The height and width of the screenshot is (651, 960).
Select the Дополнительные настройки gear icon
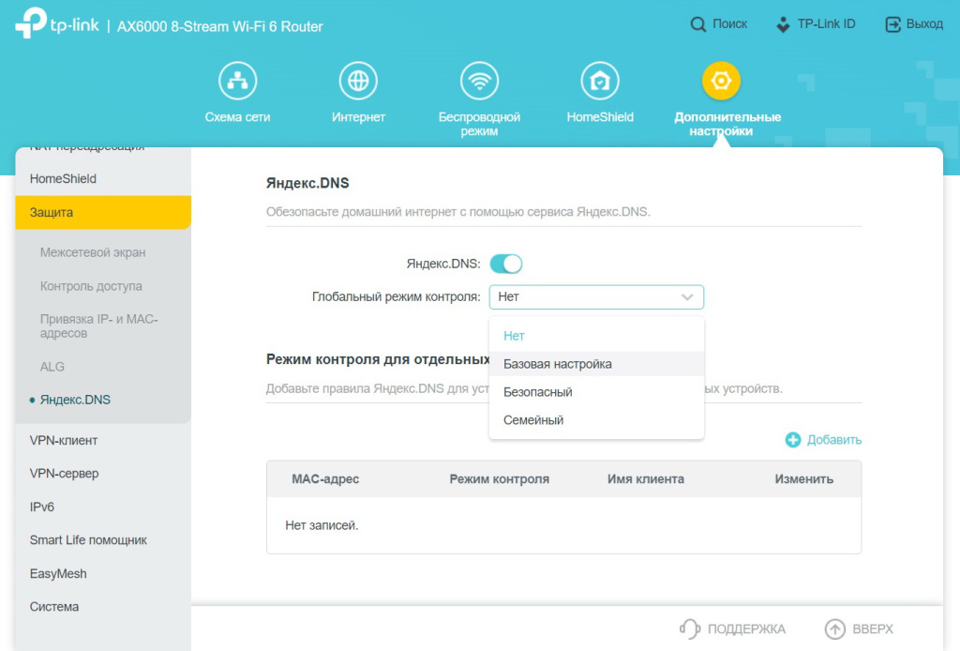coord(721,81)
